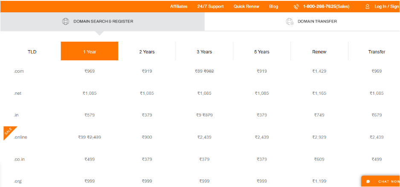Click the .online TLD row label
400x187 pixels.
20,137
